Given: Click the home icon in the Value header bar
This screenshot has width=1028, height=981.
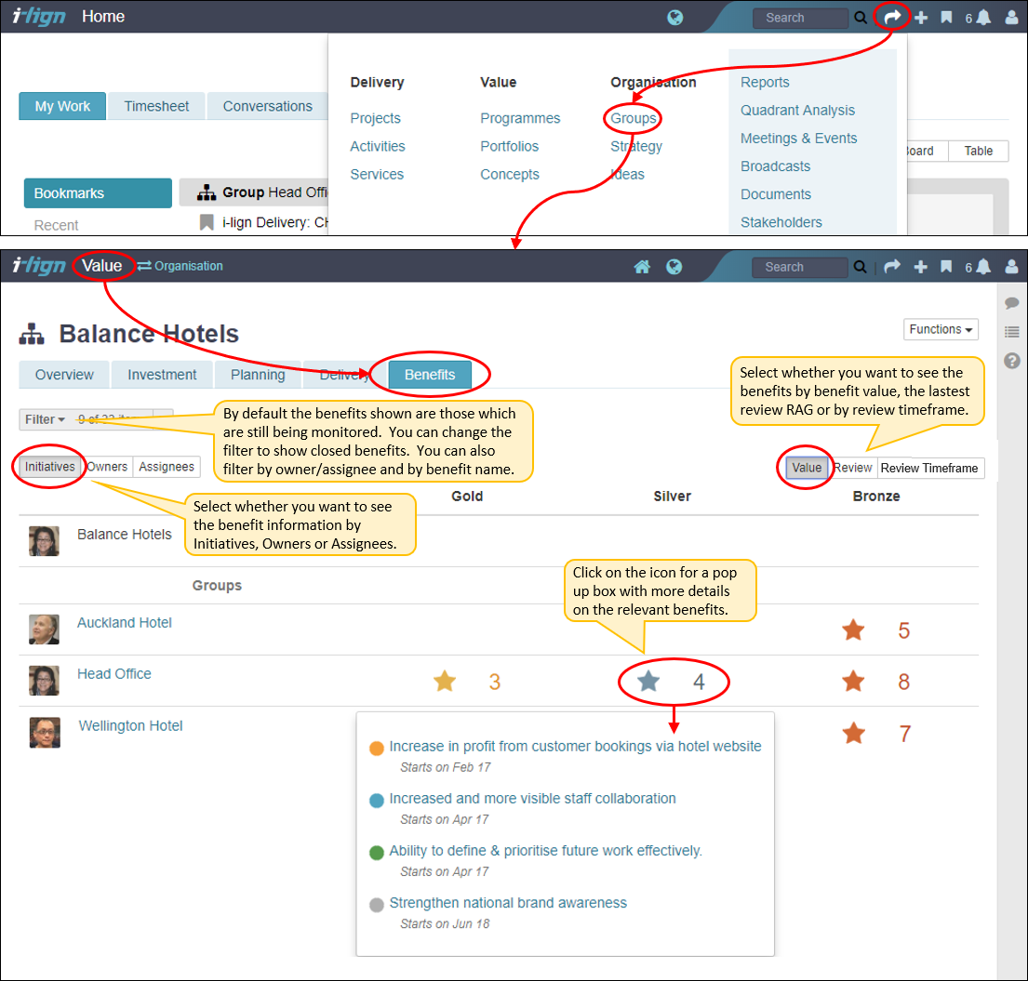Looking at the screenshot, I should (x=642, y=267).
